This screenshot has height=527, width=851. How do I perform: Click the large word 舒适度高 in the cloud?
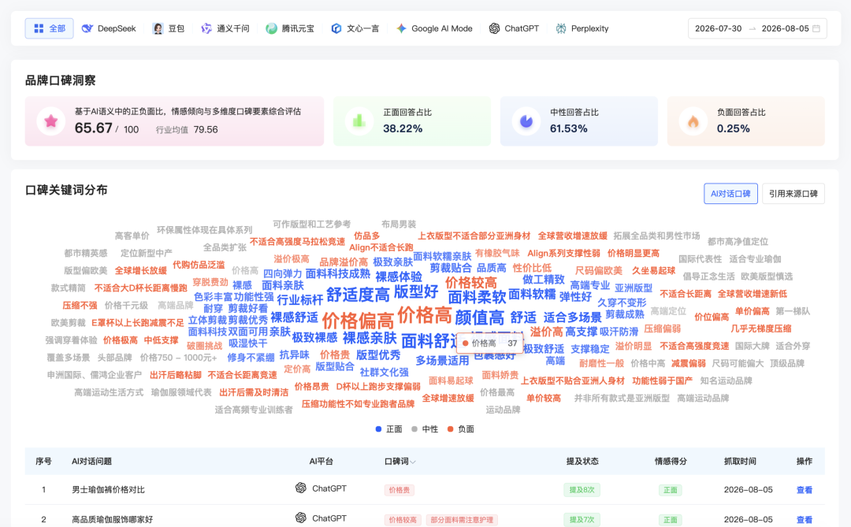pyautogui.click(x=358, y=295)
